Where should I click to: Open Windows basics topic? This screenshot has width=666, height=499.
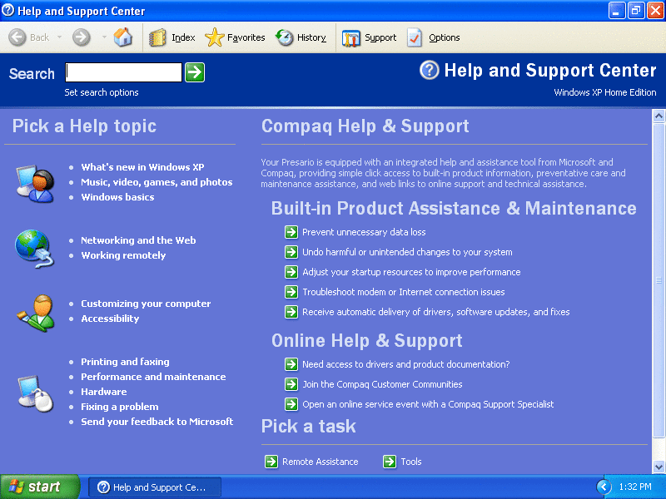pyautogui.click(x=117, y=197)
